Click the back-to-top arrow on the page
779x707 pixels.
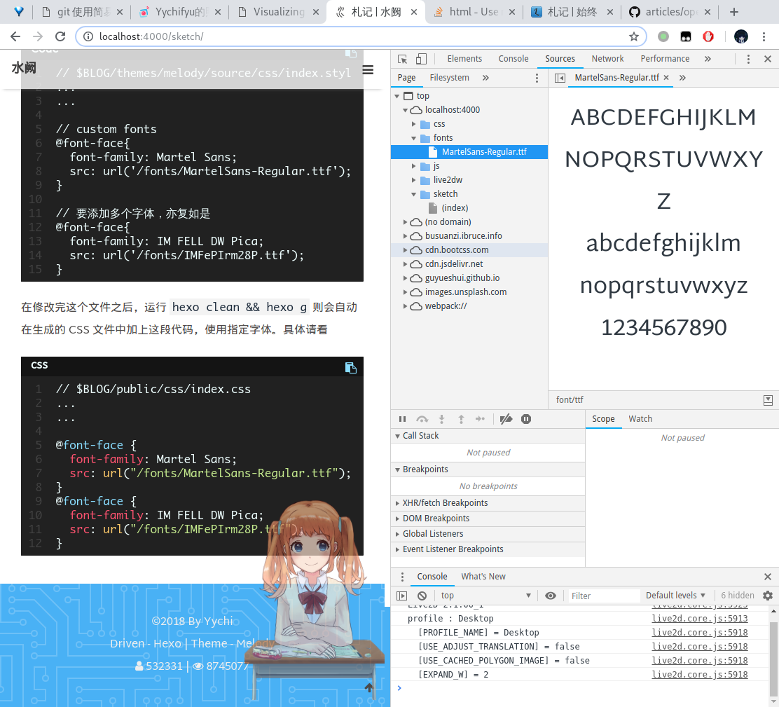(x=369, y=687)
